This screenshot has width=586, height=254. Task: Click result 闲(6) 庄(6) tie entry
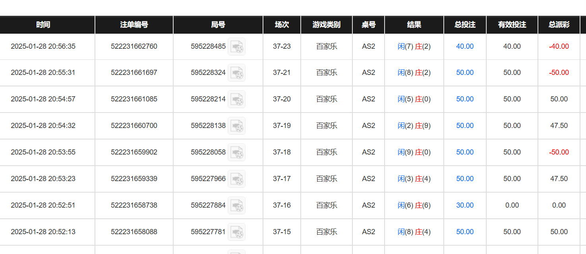pos(414,205)
